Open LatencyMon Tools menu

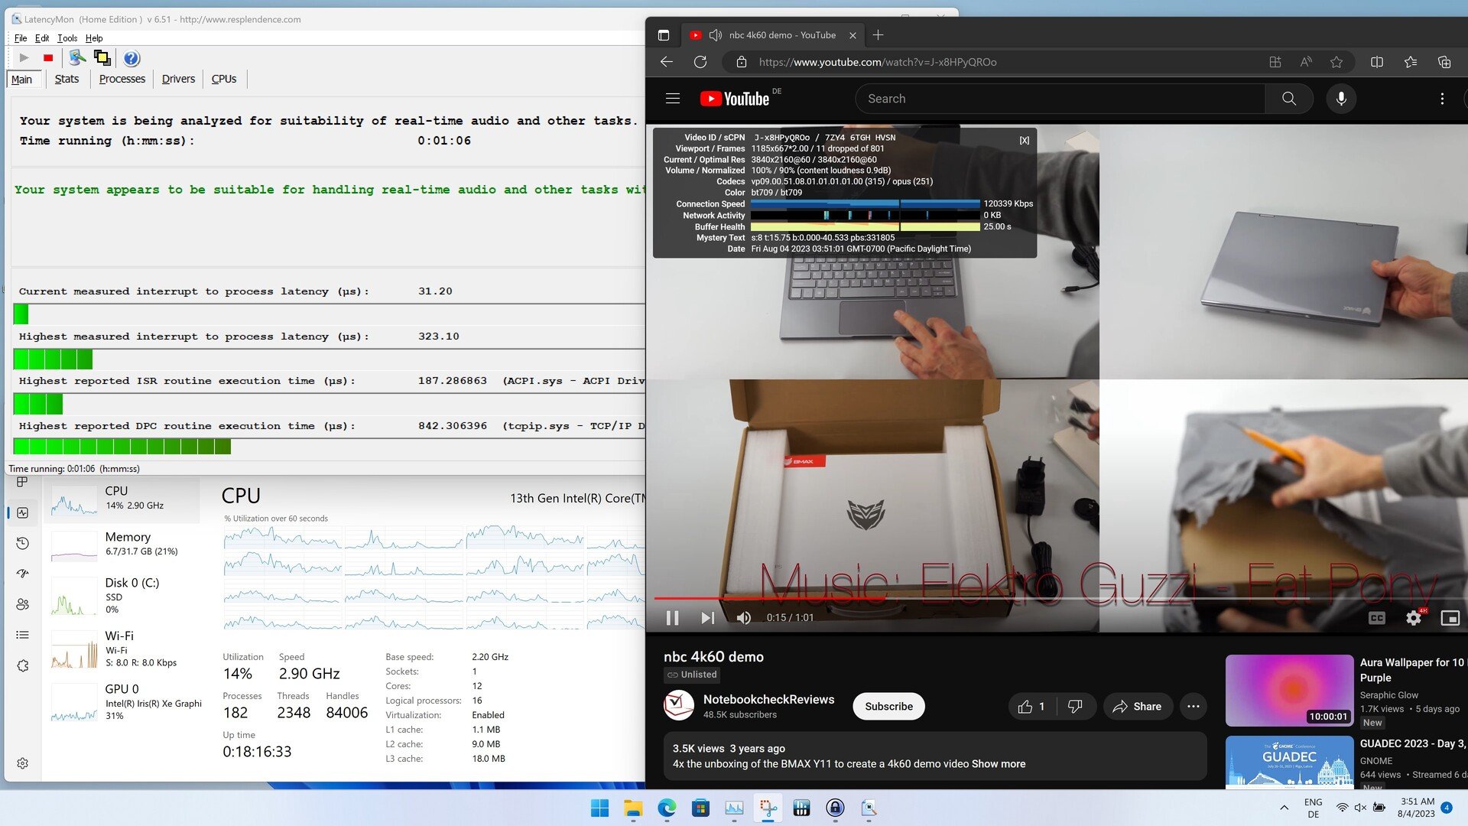click(67, 38)
